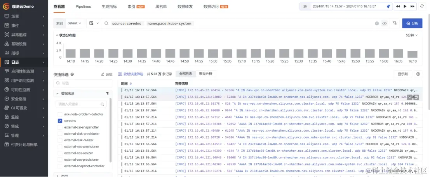The width and height of the screenshot is (430, 177).
Task: Click the 可用性监测 sidebar icon
Action: tap(7, 90)
